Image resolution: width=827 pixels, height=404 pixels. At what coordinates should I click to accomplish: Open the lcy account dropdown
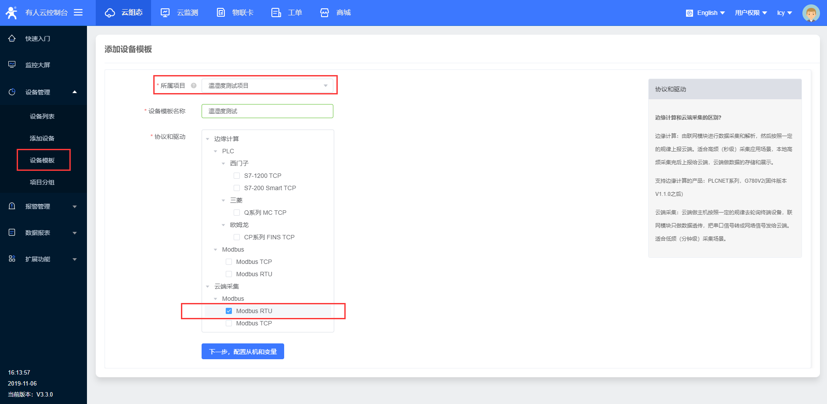coord(784,13)
